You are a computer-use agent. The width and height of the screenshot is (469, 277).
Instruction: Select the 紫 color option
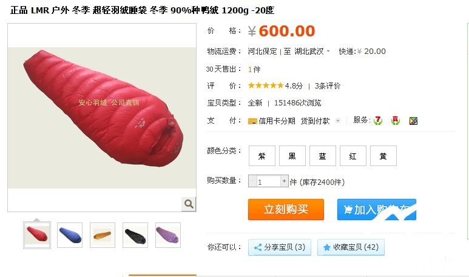(x=262, y=156)
